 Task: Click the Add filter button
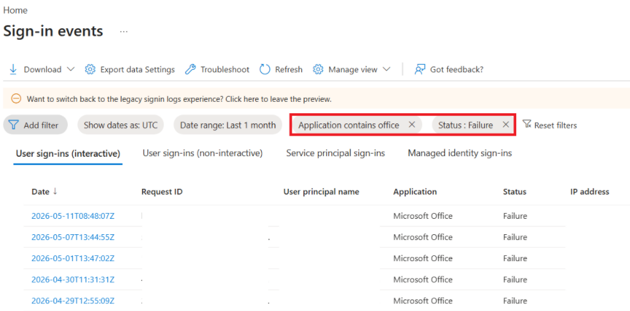click(35, 125)
